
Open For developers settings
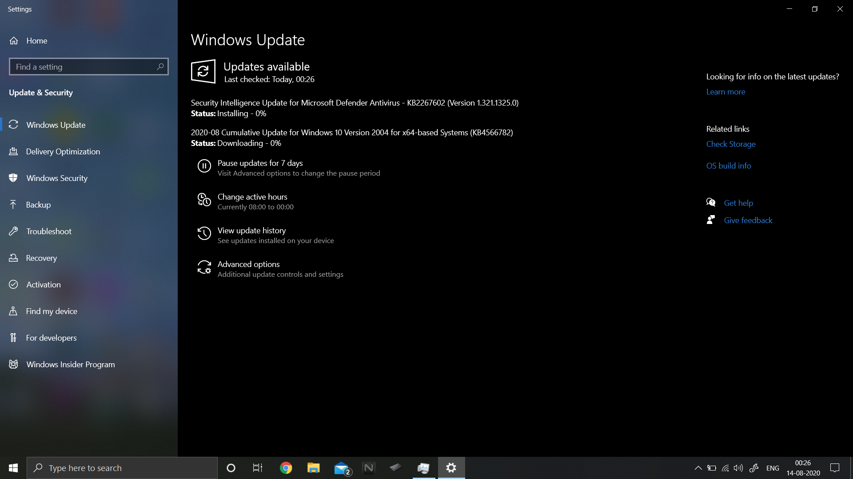click(x=89, y=338)
